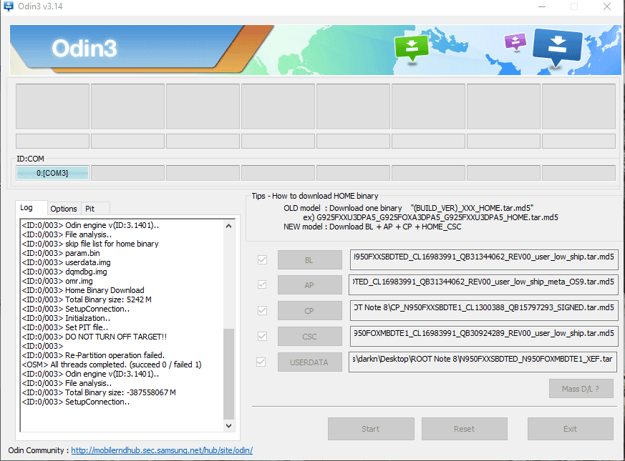Click the CSC file path field
The height and width of the screenshot is (461, 625).
click(483, 336)
